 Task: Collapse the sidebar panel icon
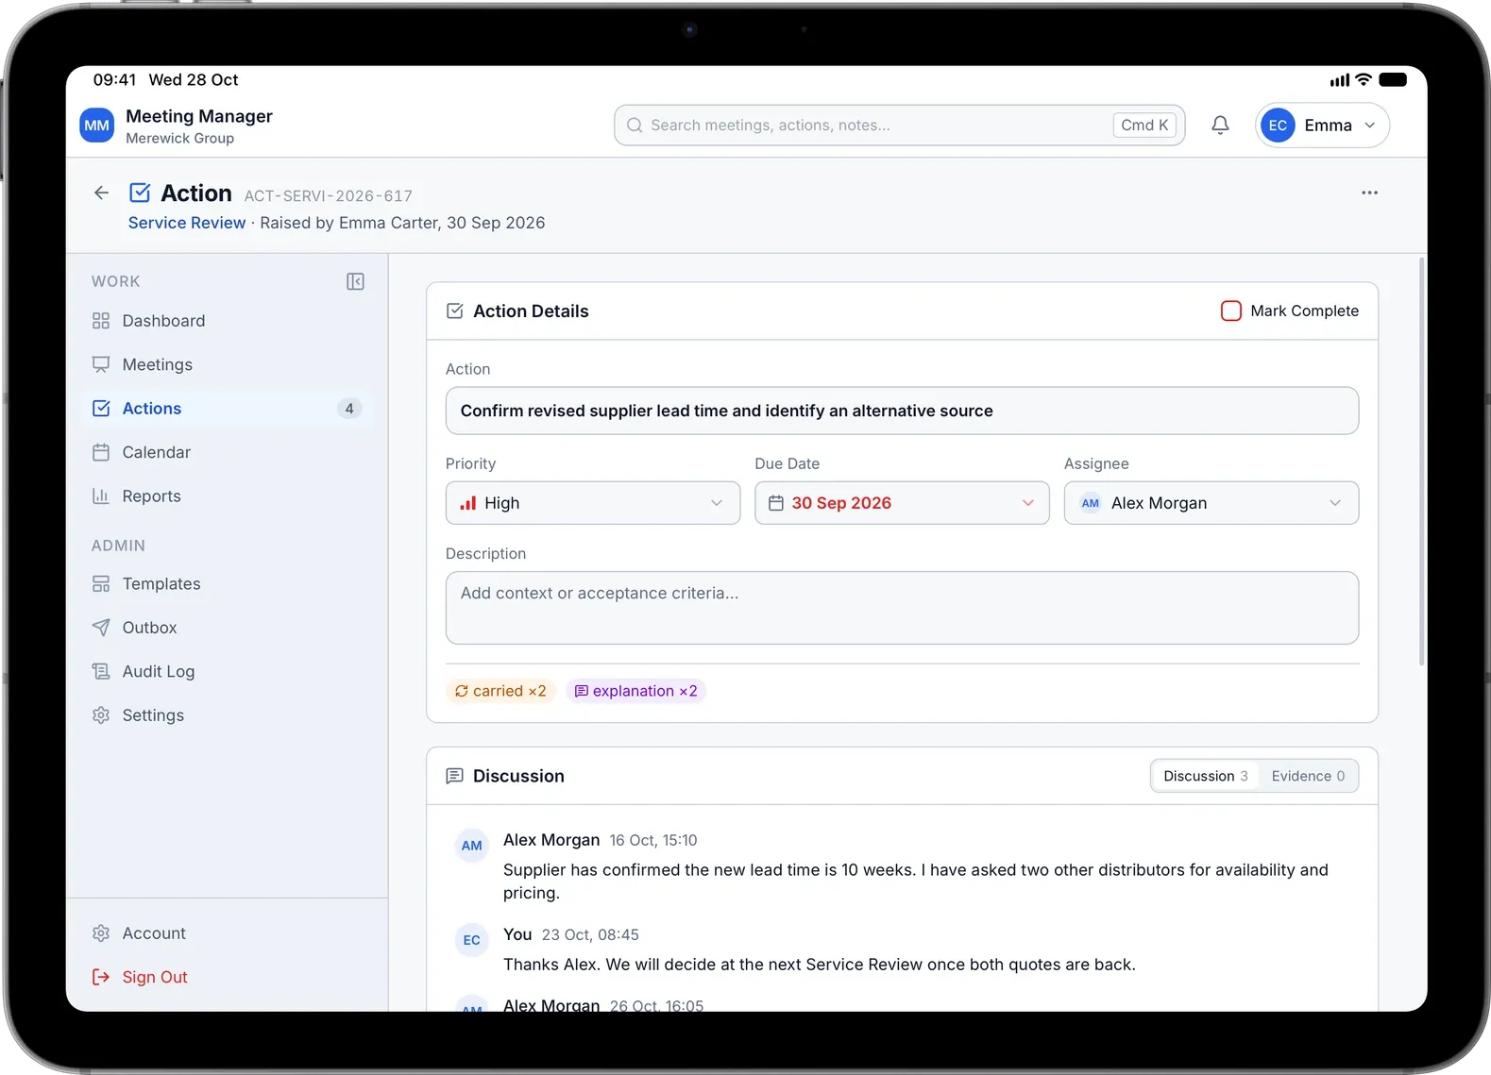[355, 281]
